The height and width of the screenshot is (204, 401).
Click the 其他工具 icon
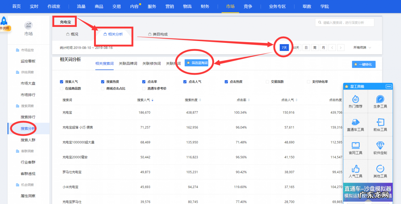pyautogui.click(x=380, y=171)
